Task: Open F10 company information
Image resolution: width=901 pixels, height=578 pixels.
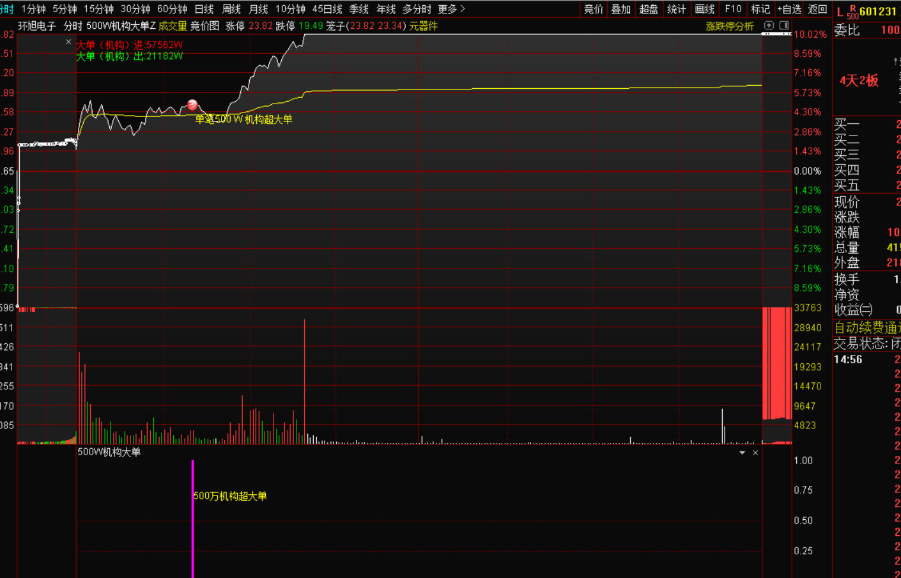Action: pyautogui.click(x=733, y=9)
